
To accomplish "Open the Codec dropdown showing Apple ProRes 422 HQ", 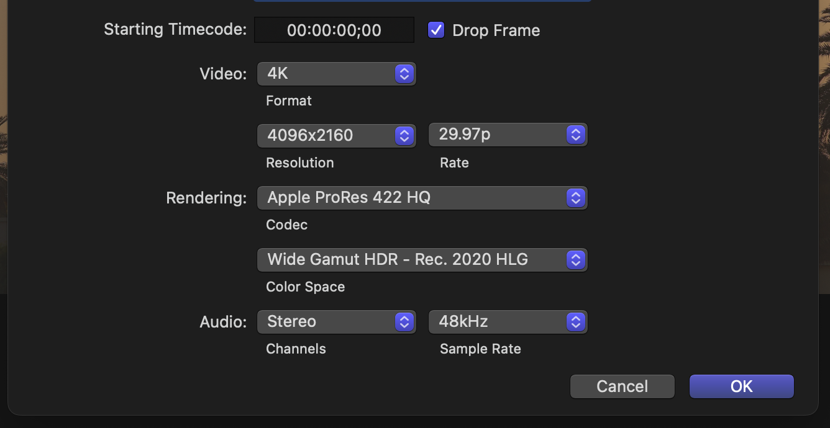I will pos(421,198).
